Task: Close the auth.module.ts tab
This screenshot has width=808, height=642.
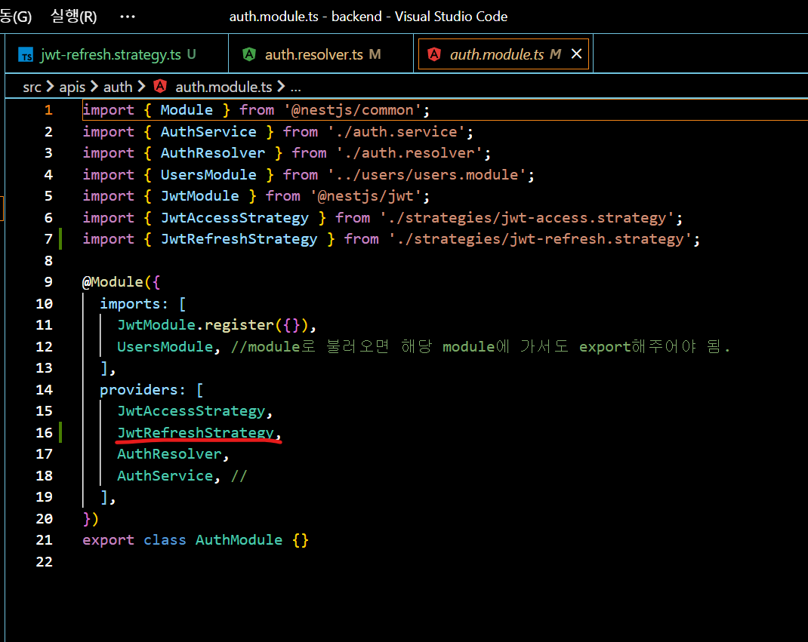Action: [x=577, y=54]
